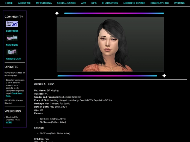Click 'Shi Xinyi (Mother, Alive)' entry

(53, 119)
